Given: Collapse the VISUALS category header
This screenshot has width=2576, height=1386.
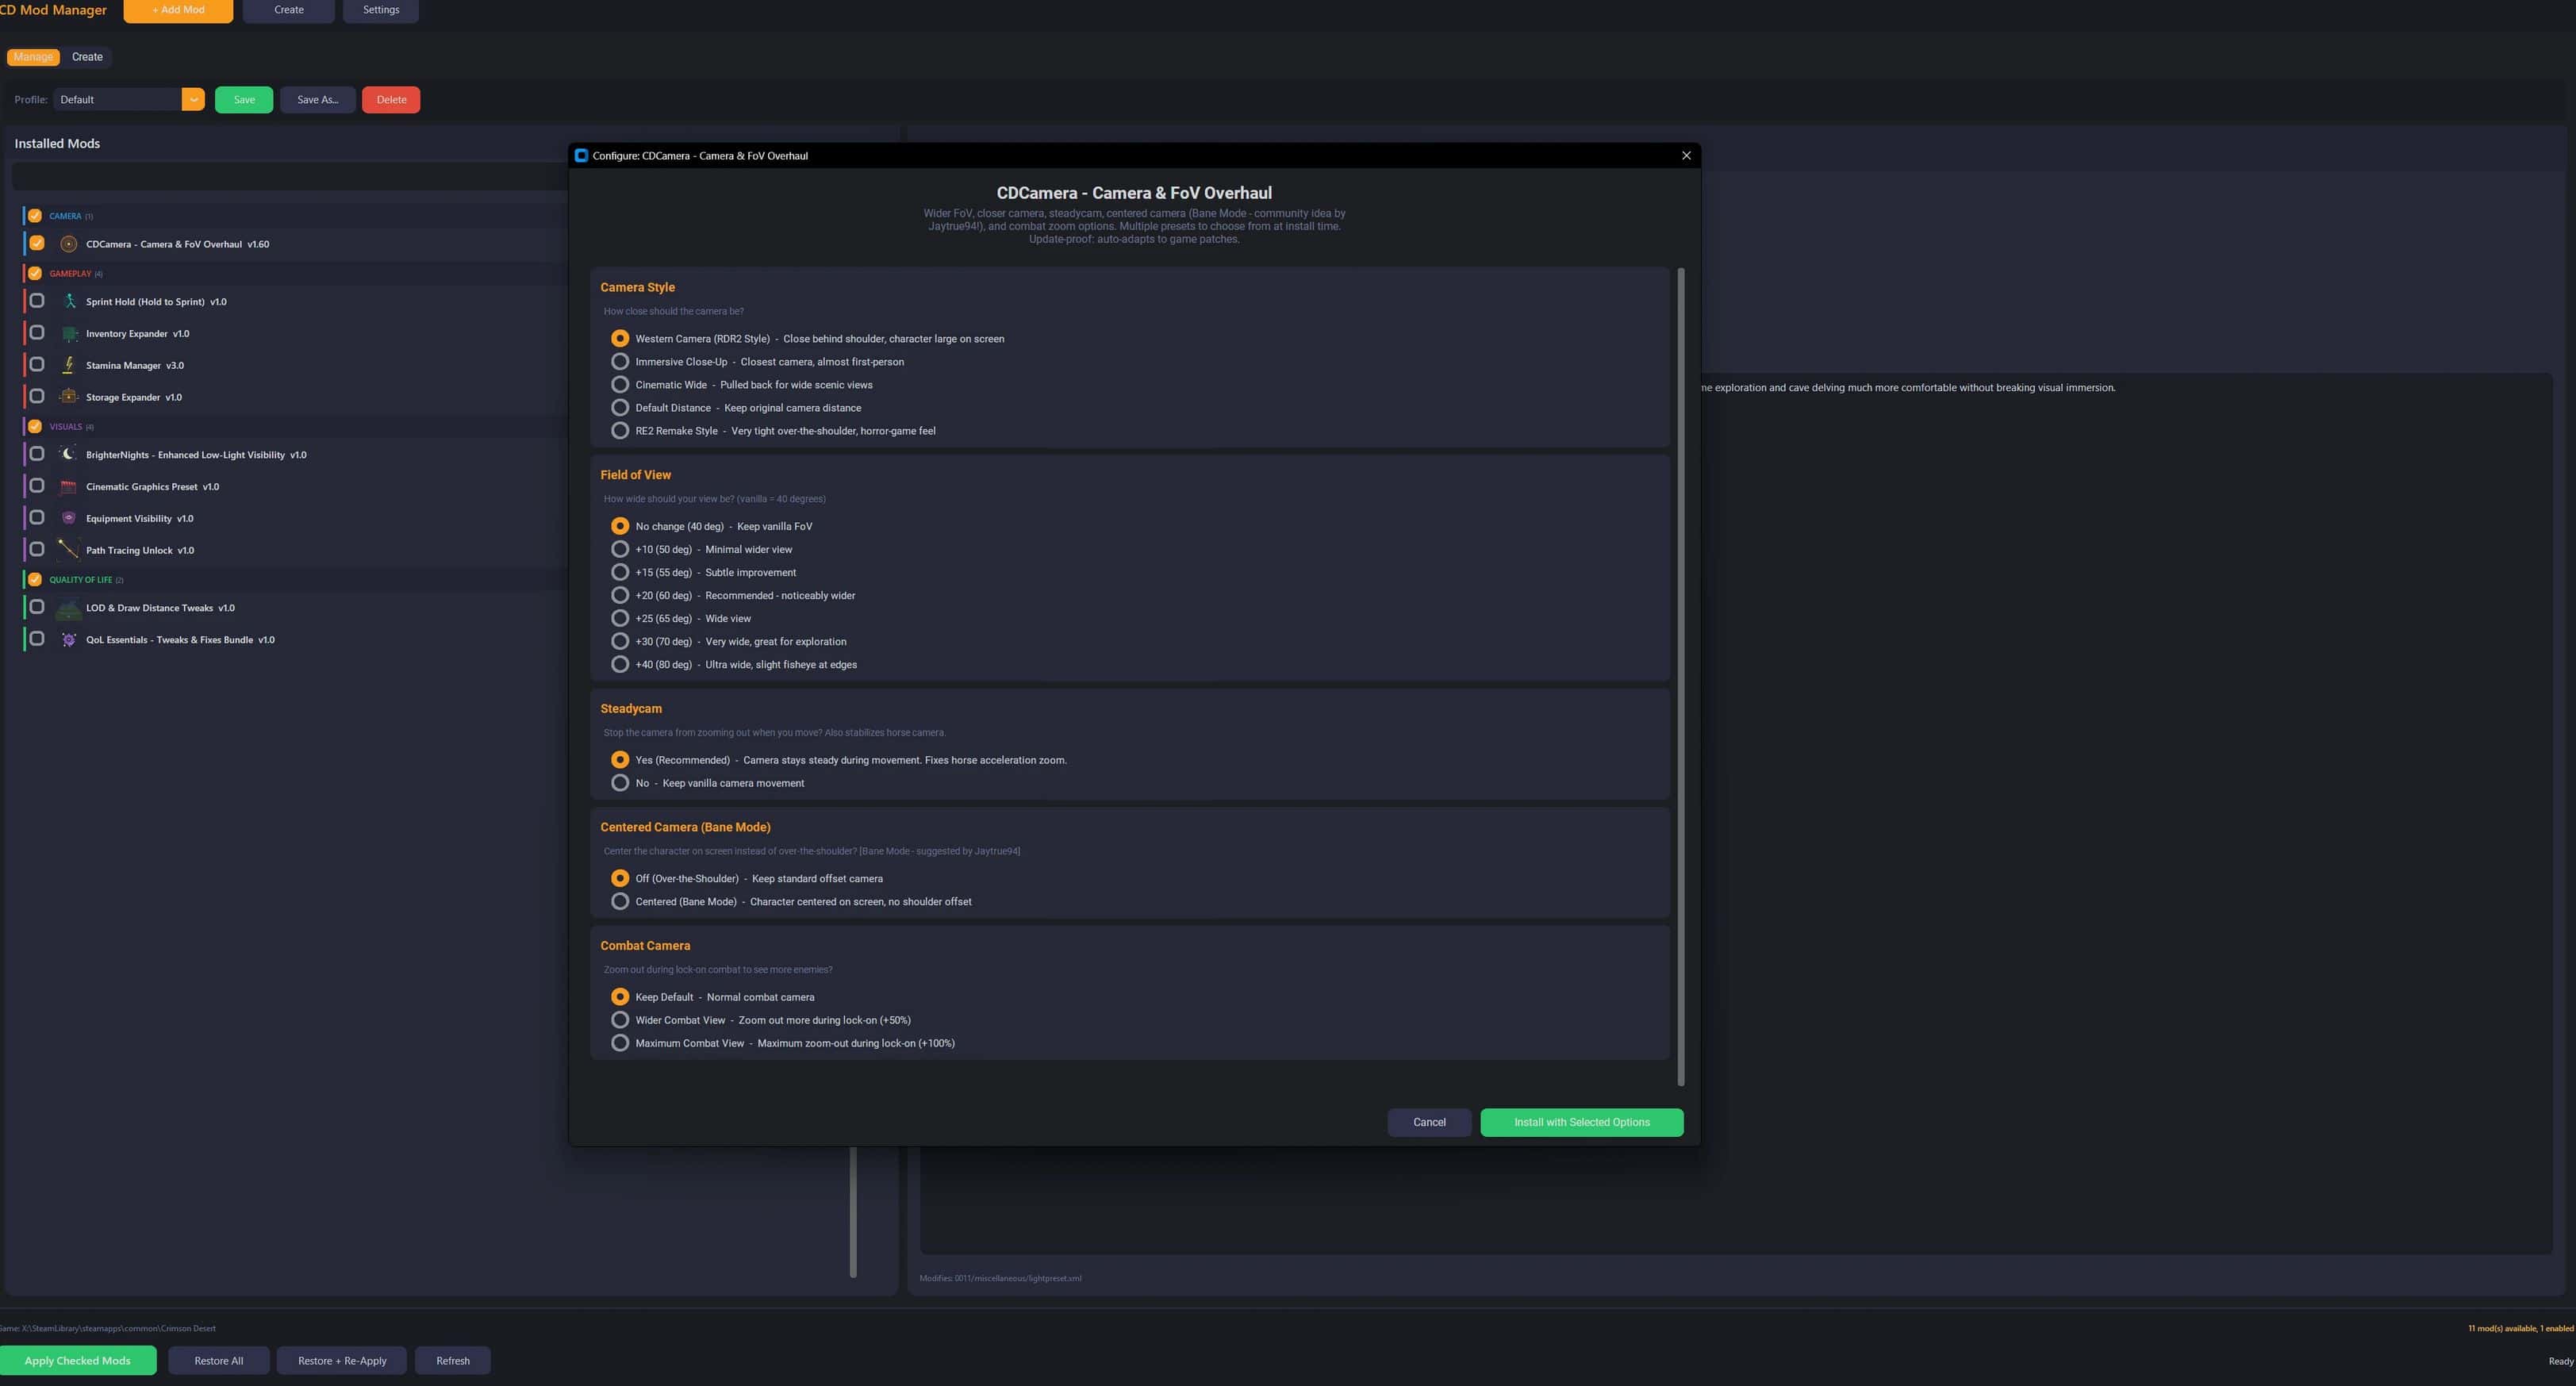Looking at the screenshot, I should point(66,427).
